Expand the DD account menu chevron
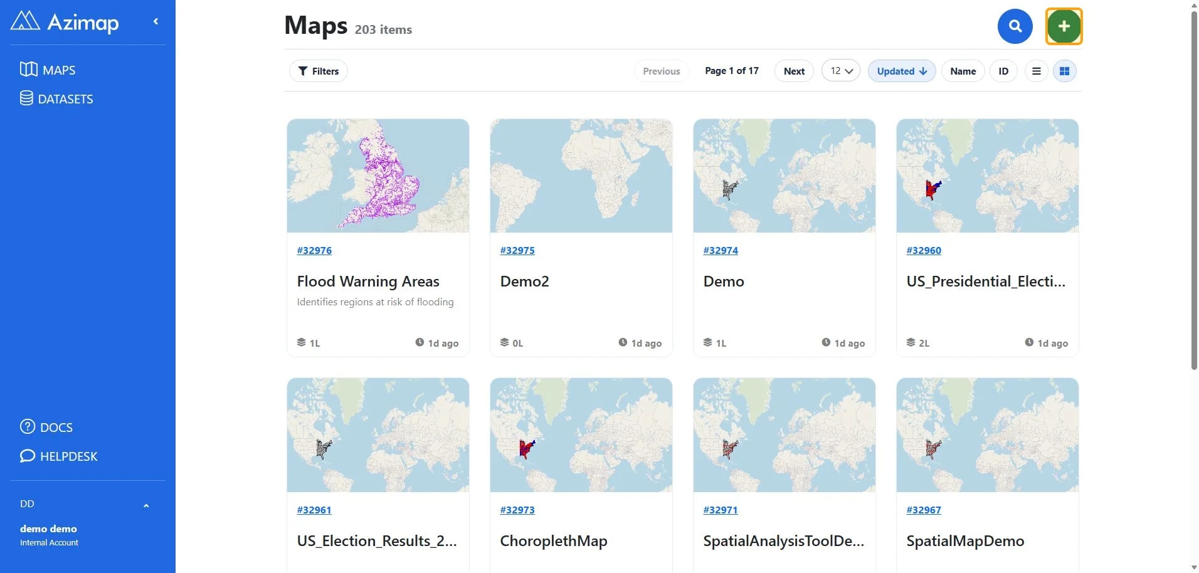The width and height of the screenshot is (1199, 573). click(146, 505)
